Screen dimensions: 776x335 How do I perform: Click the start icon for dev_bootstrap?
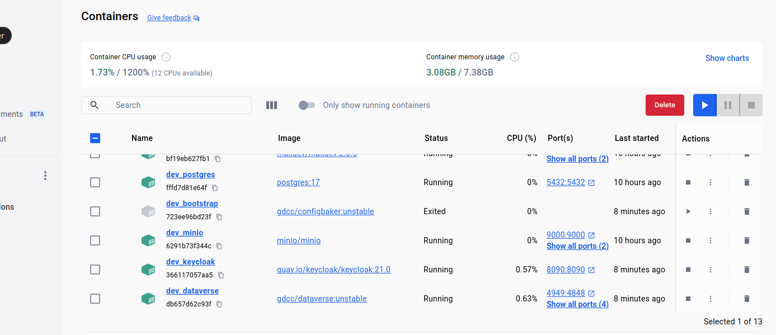click(x=688, y=211)
